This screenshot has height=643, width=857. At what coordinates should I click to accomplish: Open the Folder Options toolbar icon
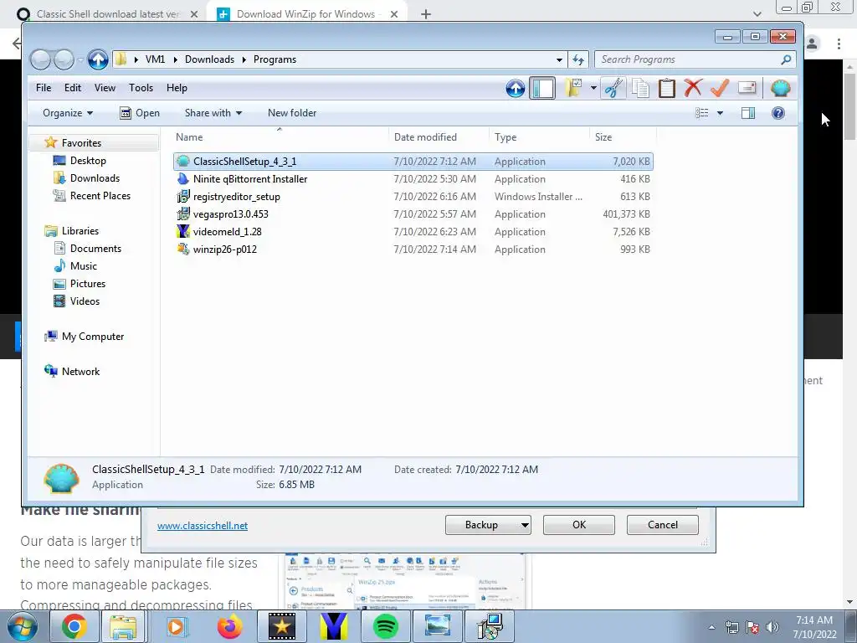coord(573,88)
